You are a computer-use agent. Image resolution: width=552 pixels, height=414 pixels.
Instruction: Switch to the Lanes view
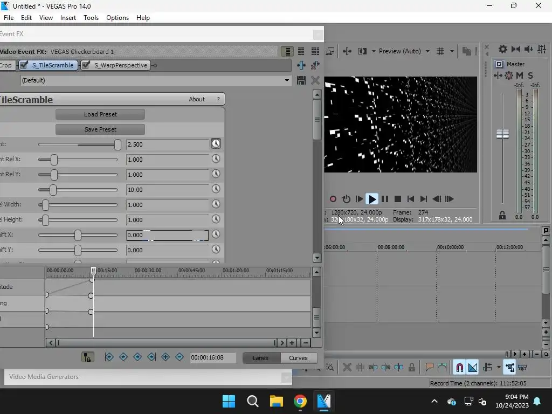tap(260, 358)
